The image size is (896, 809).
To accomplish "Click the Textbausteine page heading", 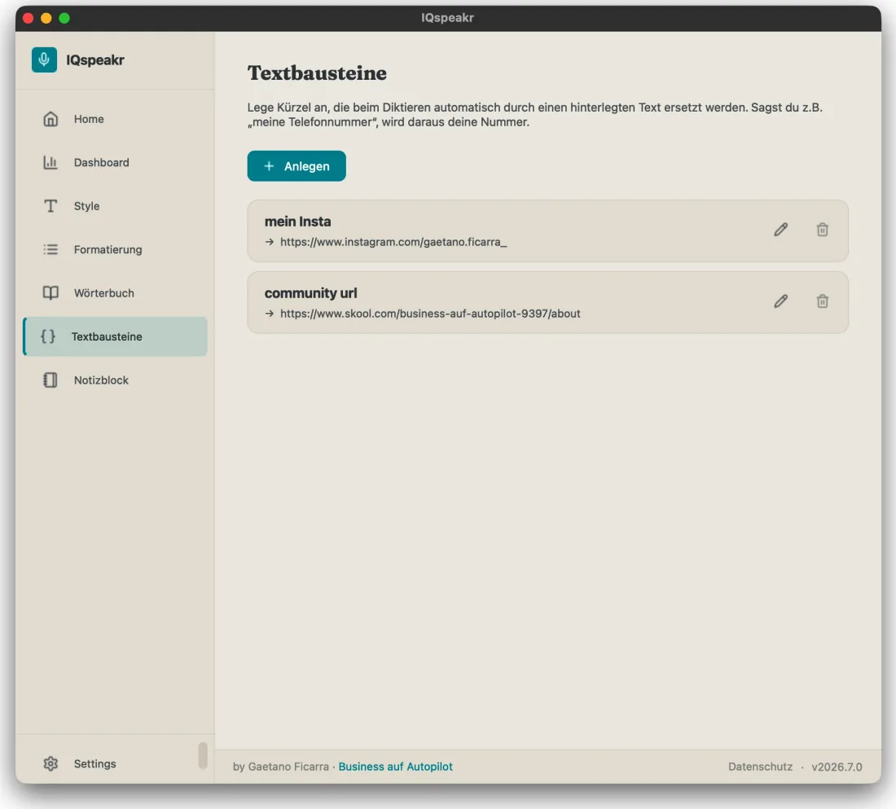I will 317,73.
